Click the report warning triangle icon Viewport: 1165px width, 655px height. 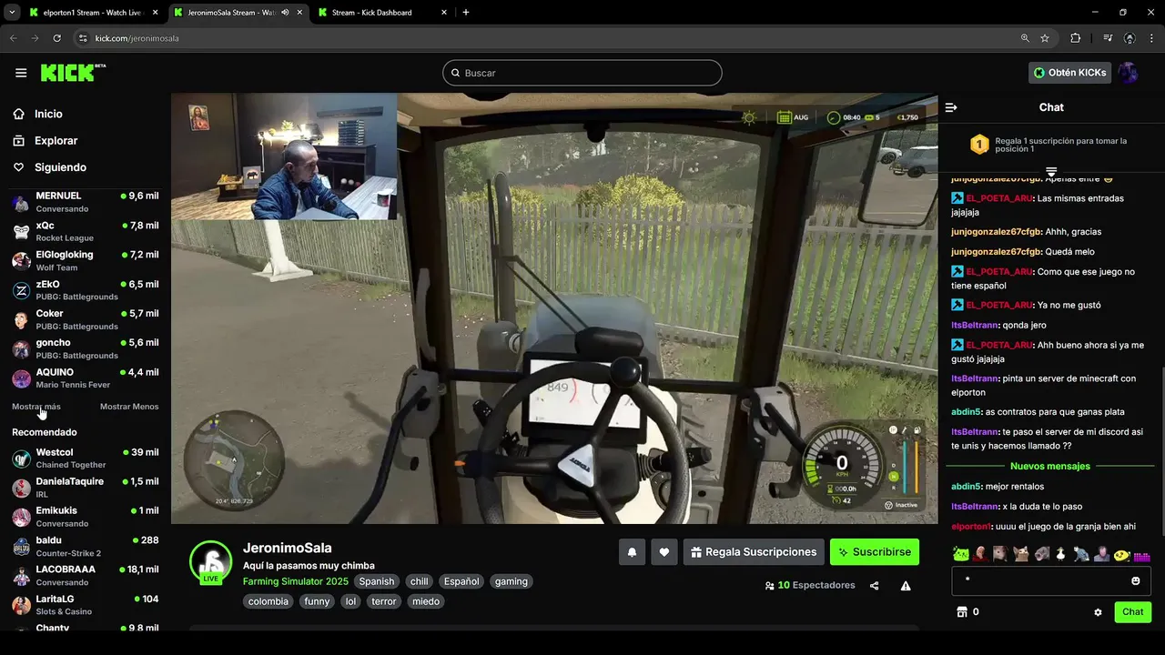(x=906, y=586)
